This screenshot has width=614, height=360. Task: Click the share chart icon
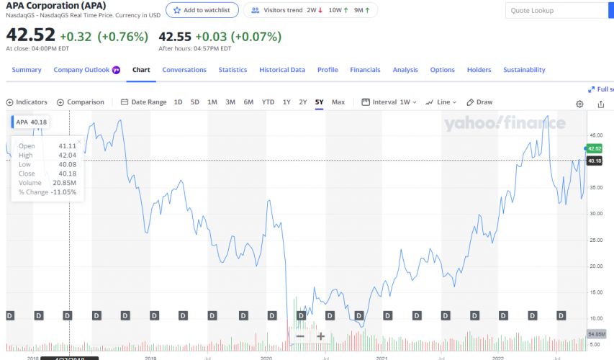pos(601,104)
